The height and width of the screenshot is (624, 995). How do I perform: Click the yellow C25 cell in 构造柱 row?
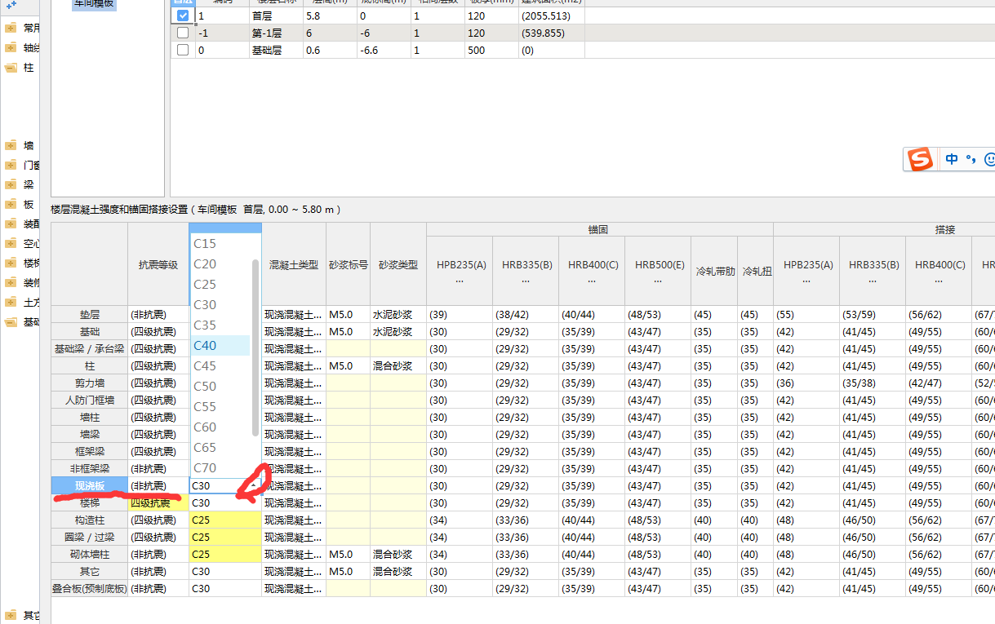(x=225, y=520)
